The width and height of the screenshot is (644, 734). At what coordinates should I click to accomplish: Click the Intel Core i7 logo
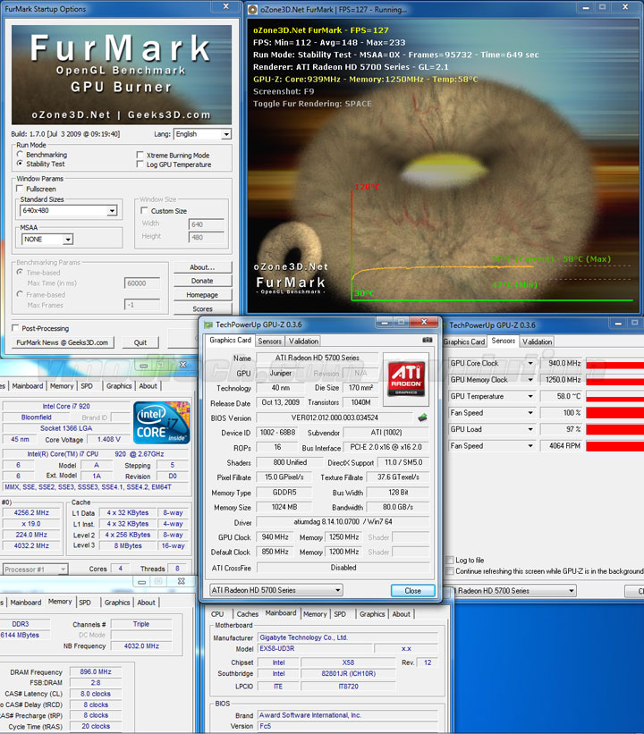tap(162, 423)
